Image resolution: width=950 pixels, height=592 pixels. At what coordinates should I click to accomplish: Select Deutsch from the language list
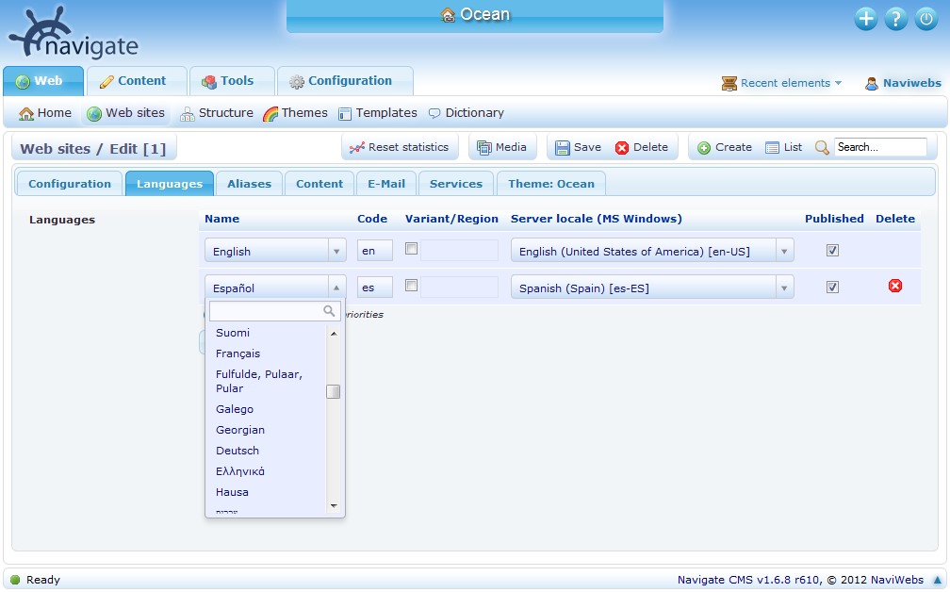(237, 451)
